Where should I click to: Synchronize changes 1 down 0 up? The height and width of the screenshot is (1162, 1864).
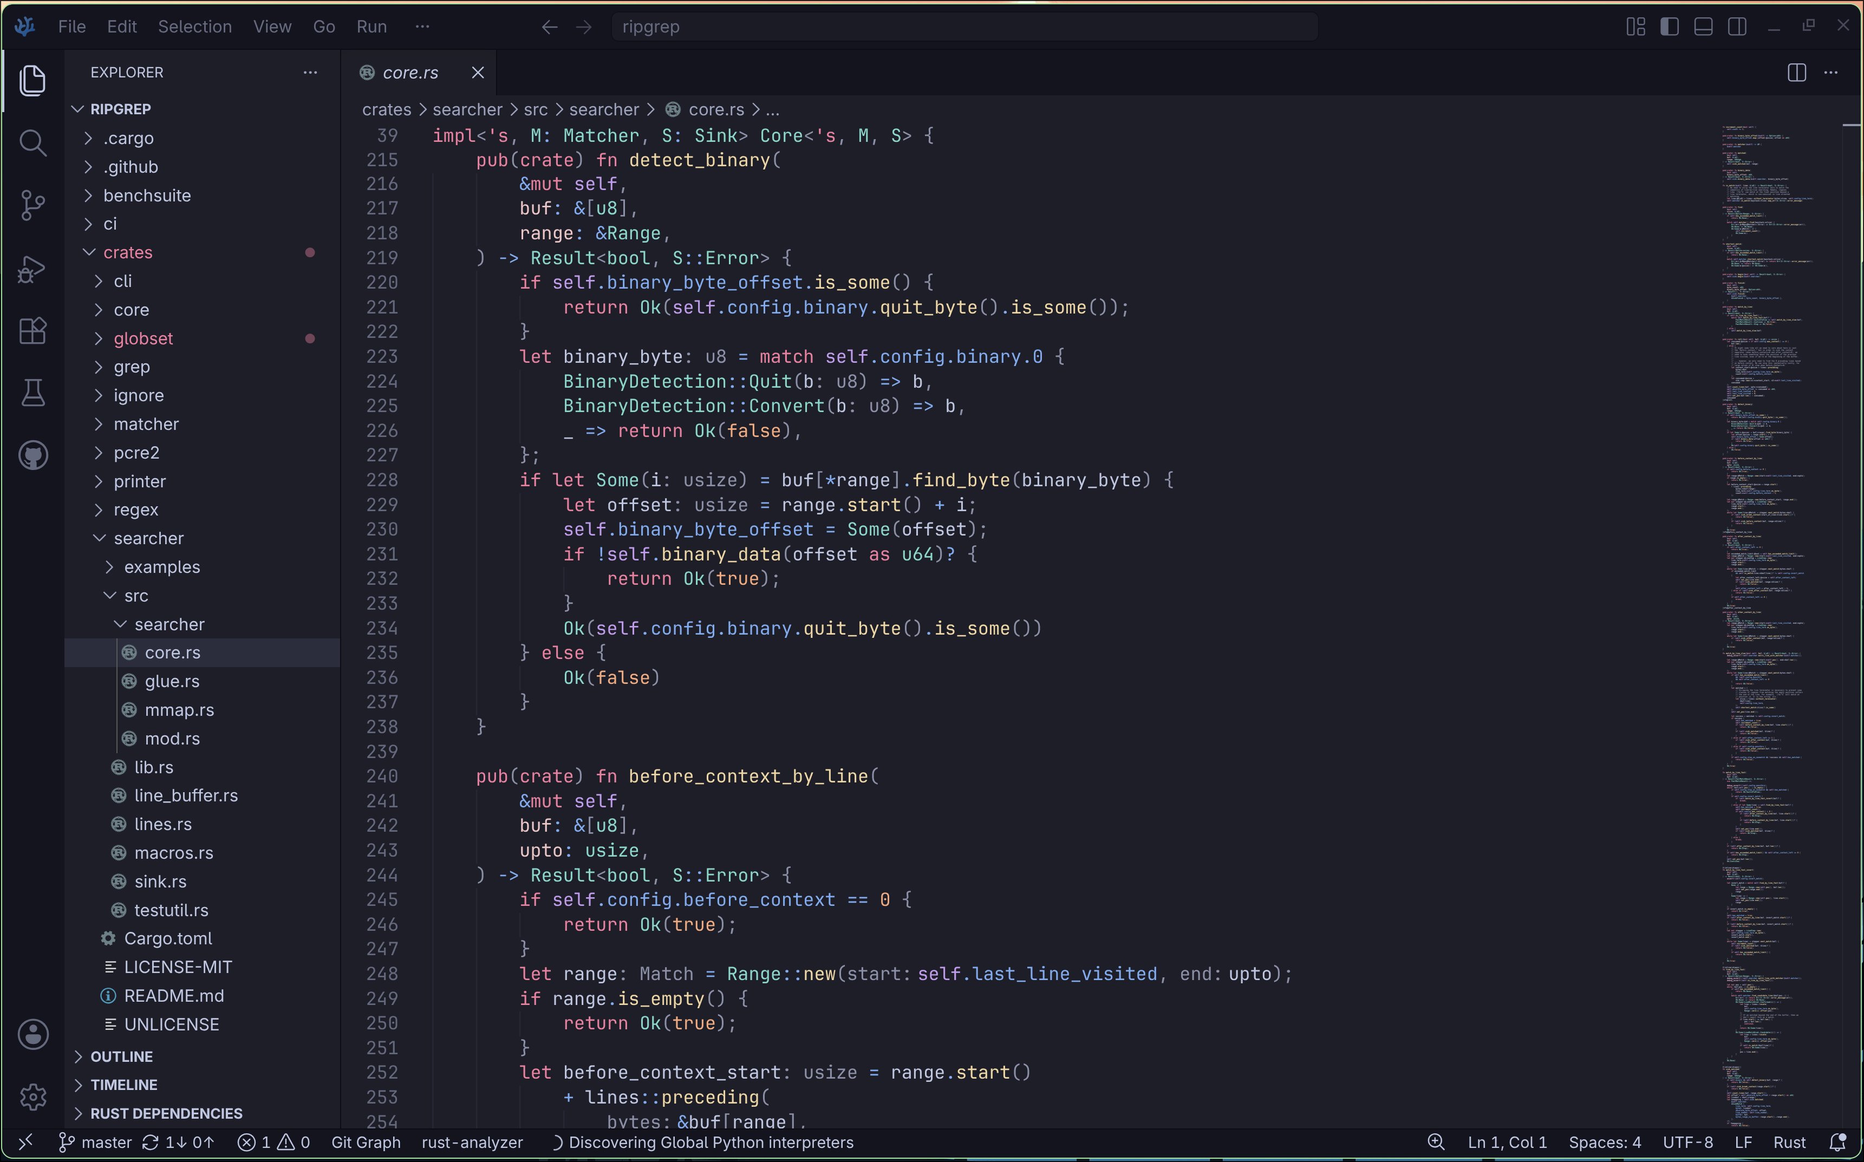coord(178,1142)
